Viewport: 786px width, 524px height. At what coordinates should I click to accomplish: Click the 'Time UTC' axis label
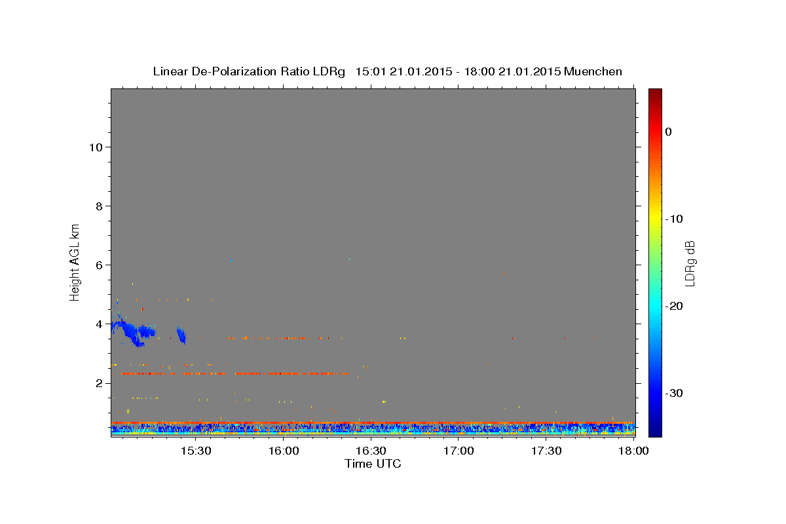373,464
